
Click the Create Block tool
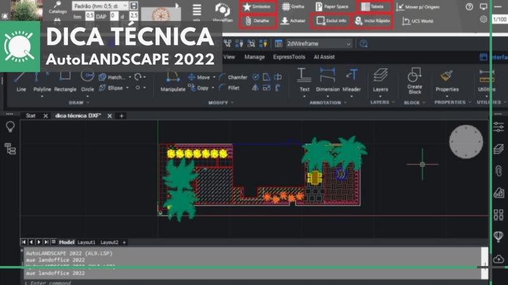click(x=415, y=81)
